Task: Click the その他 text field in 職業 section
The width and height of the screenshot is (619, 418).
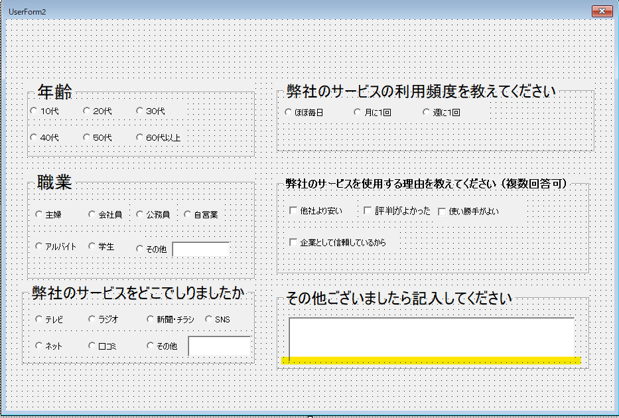Action: pyautogui.click(x=200, y=248)
